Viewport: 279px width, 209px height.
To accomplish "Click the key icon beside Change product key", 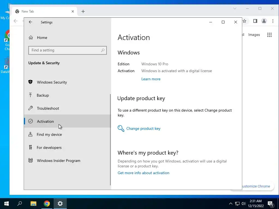I will (121, 128).
